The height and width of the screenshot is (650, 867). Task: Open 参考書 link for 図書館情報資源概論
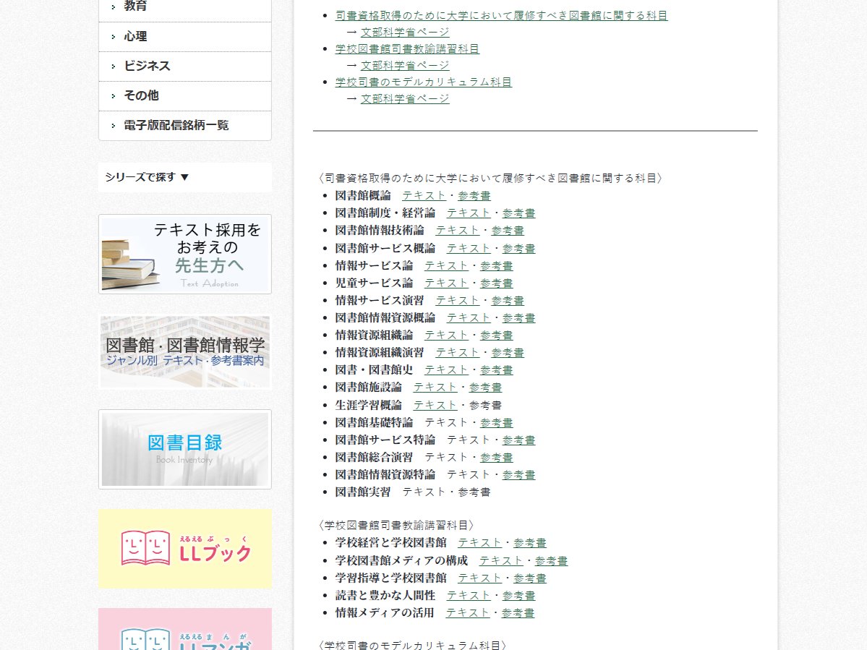(x=518, y=318)
